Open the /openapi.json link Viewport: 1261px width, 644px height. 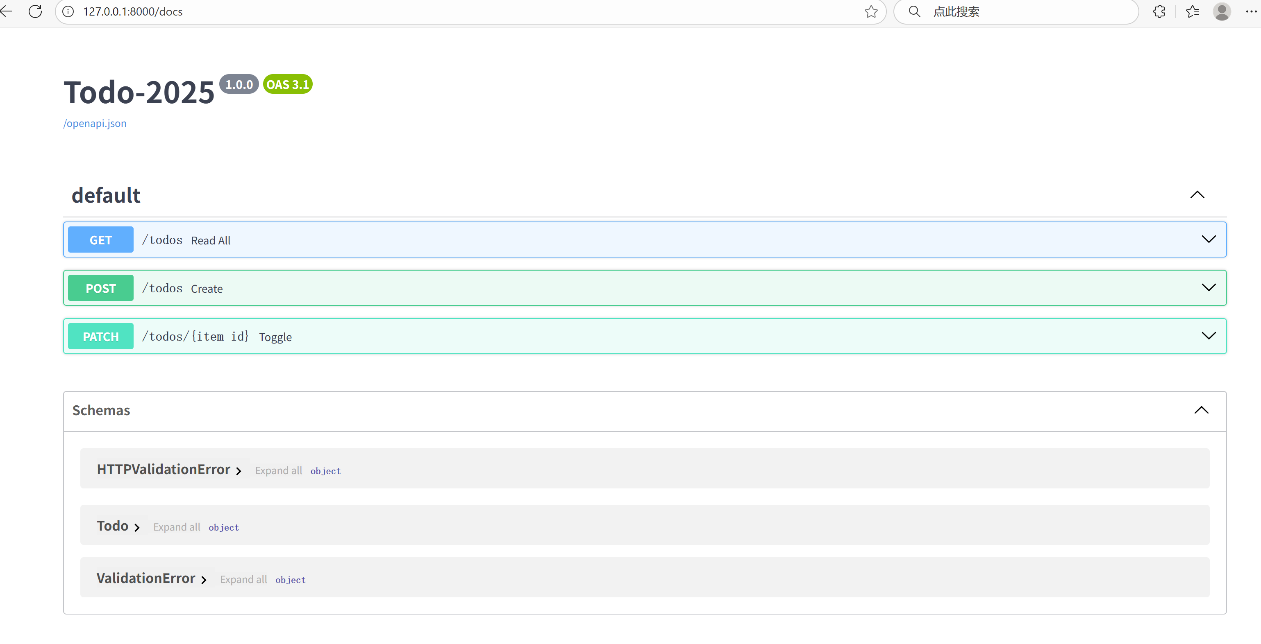pos(95,123)
